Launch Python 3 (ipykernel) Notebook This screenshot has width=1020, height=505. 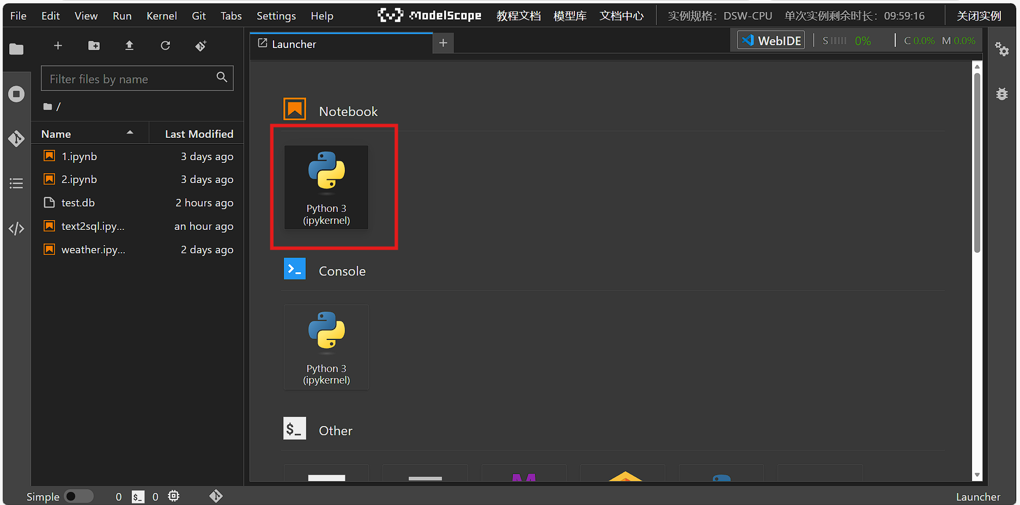pyautogui.click(x=326, y=187)
